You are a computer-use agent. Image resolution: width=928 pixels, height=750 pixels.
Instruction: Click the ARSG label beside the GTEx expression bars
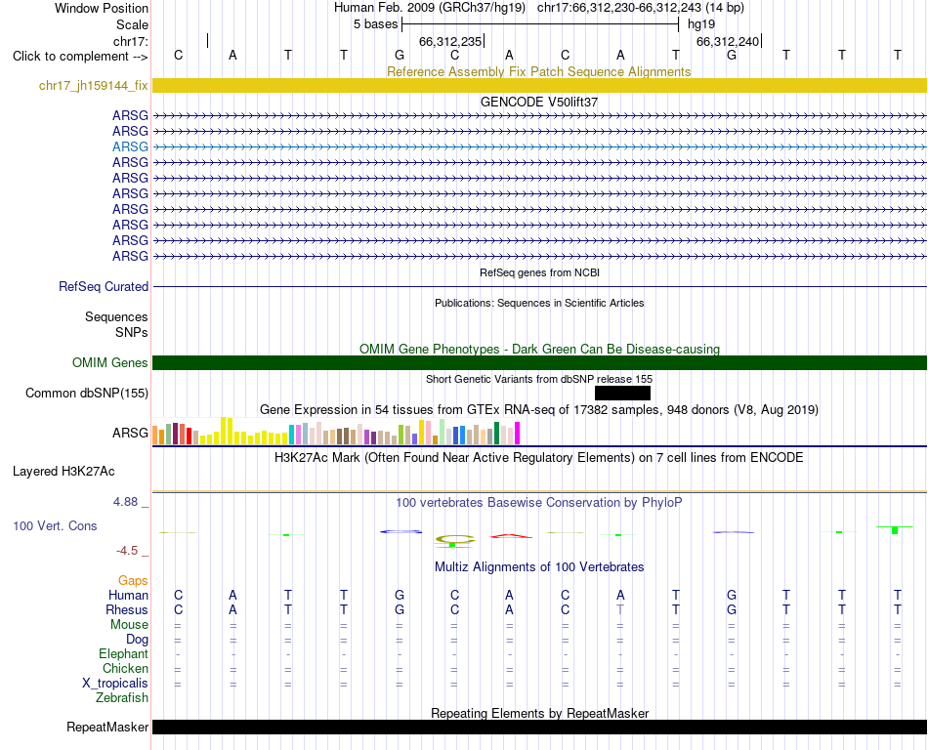[130, 433]
